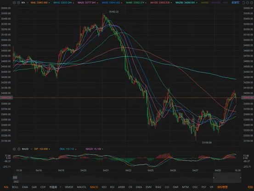Open MACD indicator settings gear
Image resolution: width=254 pixels, height=191 pixels.
point(14,149)
